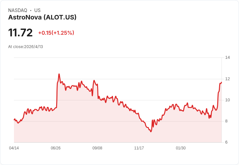Image resolution: width=239 pixels, height=165 pixels.
Task: Click the 04/14 date axis label
Action: [x=14, y=148]
